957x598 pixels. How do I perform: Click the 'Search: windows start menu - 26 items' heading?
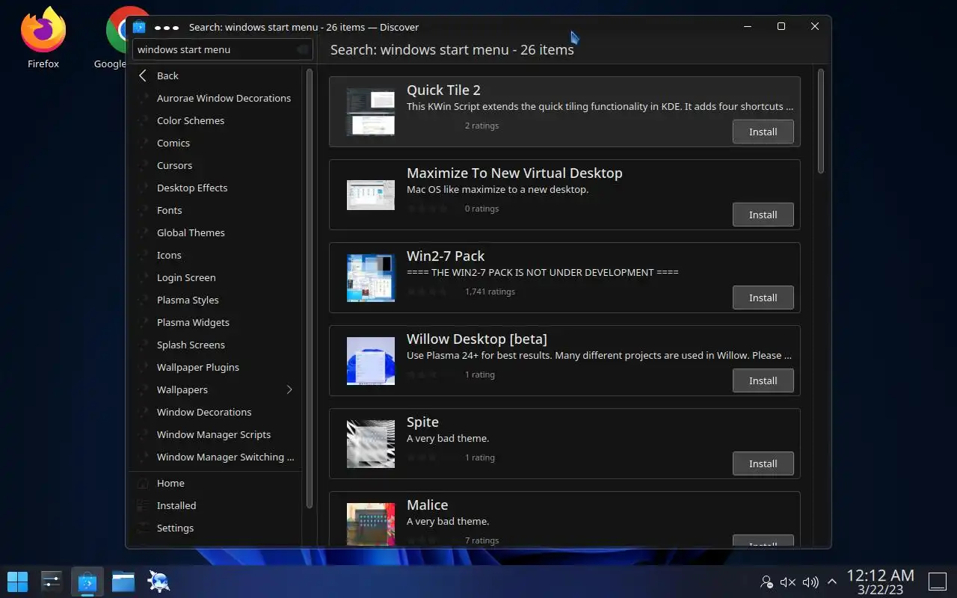[x=452, y=50]
